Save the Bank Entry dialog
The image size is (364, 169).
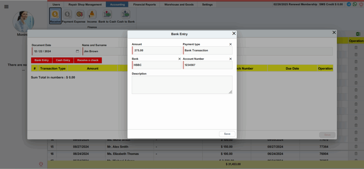(x=227, y=134)
